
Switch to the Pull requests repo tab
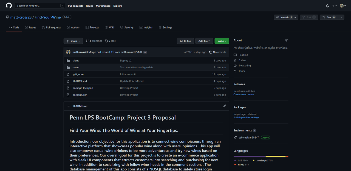52,27
